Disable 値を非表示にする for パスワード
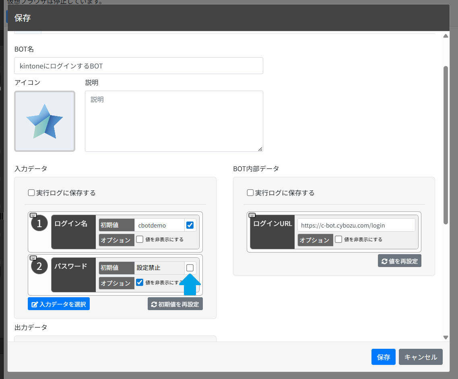The height and width of the screenshot is (379, 458). (x=140, y=282)
